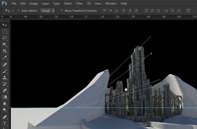Viewport: 197px width, 129px height.
Task: Select the Lasso tool
Action: (5, 38)
